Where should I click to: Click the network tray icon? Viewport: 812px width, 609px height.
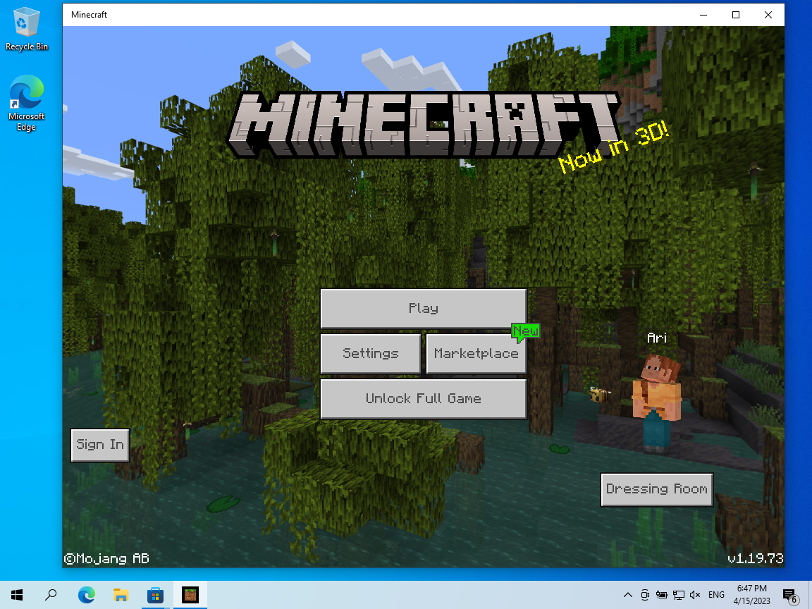tap(678, 595)
